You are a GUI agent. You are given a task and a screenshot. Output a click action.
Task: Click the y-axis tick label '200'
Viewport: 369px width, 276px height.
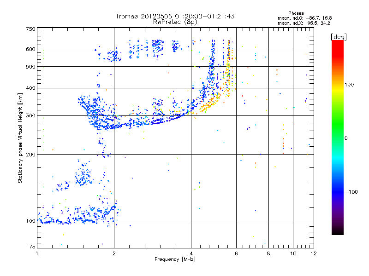click(31, 155)
